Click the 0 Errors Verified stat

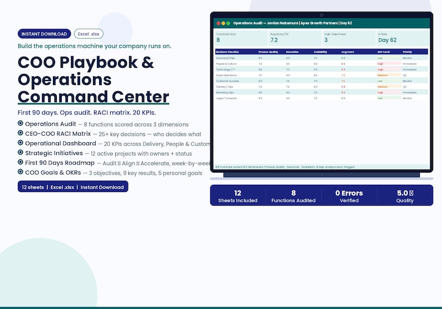pos(349,196)
